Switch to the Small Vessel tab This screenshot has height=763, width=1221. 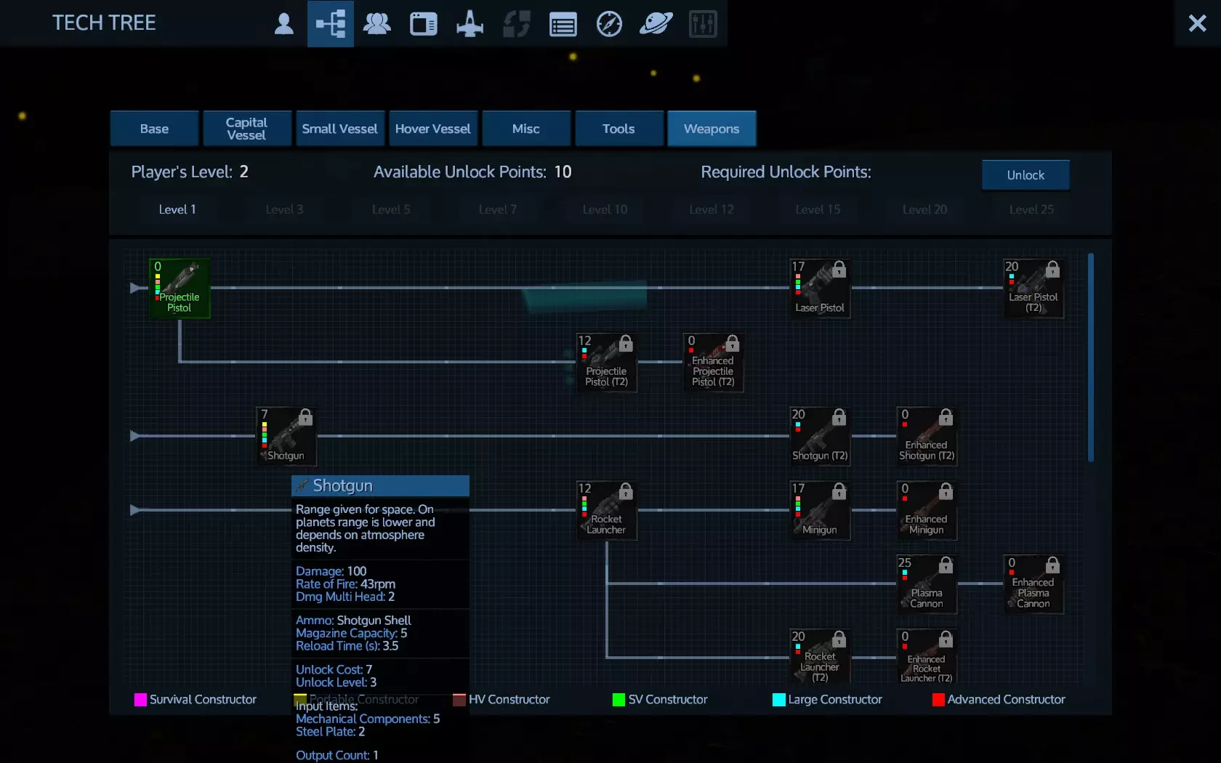pos(339,129)
